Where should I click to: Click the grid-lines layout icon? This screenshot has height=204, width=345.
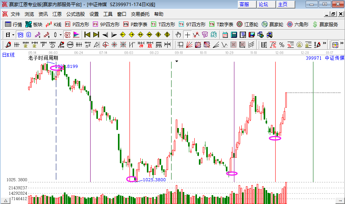coord(335,45)
